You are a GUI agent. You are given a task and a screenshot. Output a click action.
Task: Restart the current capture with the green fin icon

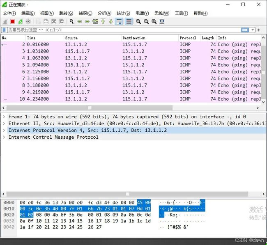[21, 22]
